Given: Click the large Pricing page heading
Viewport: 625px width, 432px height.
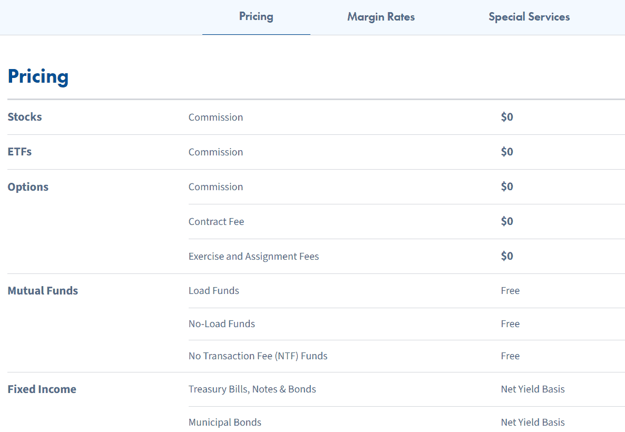Looking at the screenshot, I should click(x=38, y=76).
